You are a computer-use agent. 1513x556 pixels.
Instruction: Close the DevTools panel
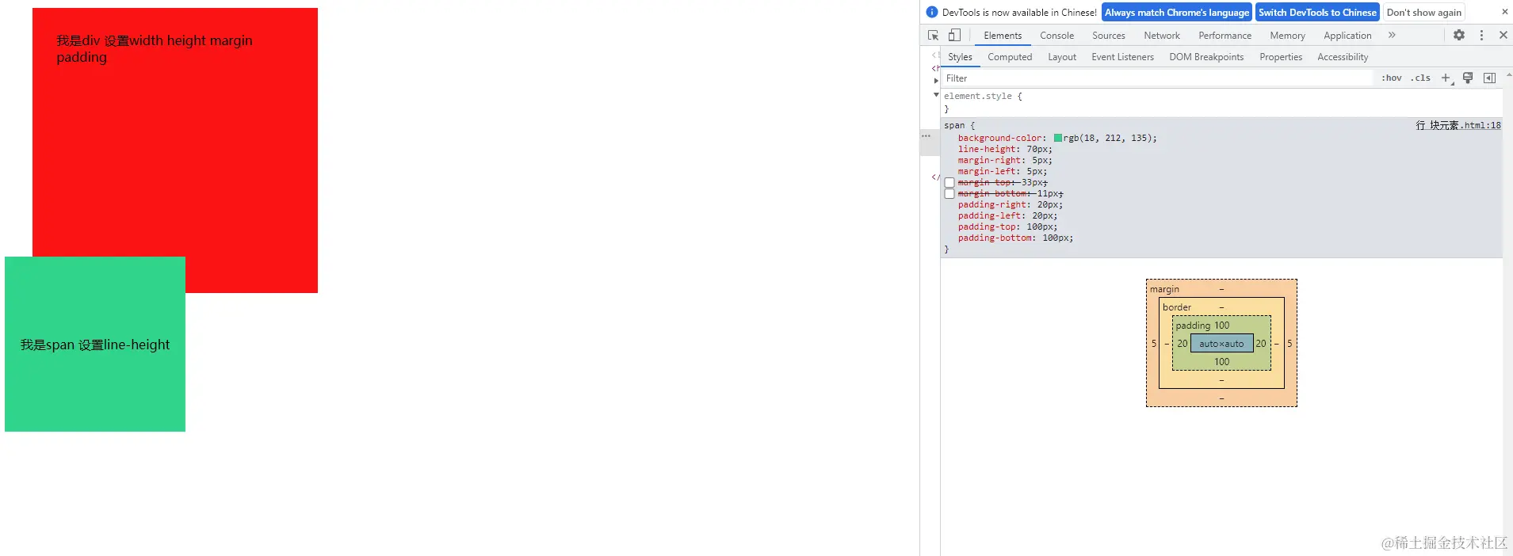click(x=1503, y=35)
